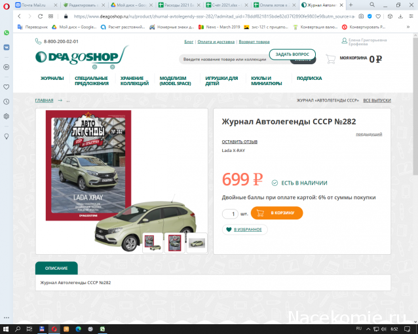Open Переводчик bookmark
Screen dimensions: 418x334
click(33, 27)
